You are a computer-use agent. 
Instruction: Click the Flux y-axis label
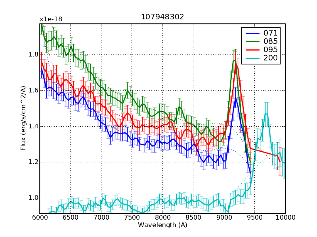[x=24, y=118]
